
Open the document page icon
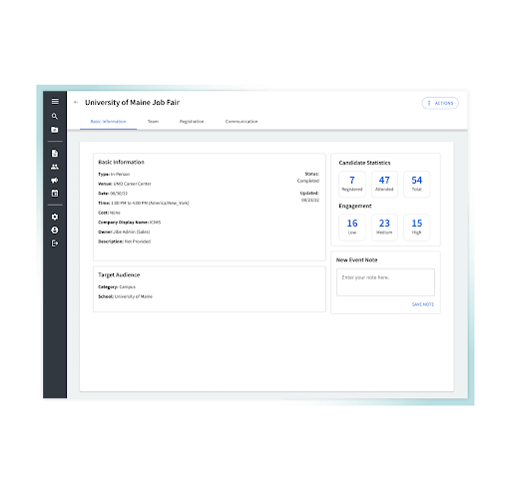coord(55,153)
